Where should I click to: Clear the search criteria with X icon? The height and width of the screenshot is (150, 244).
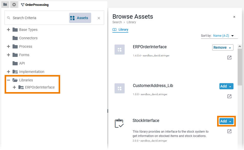(x=99, y=18)
